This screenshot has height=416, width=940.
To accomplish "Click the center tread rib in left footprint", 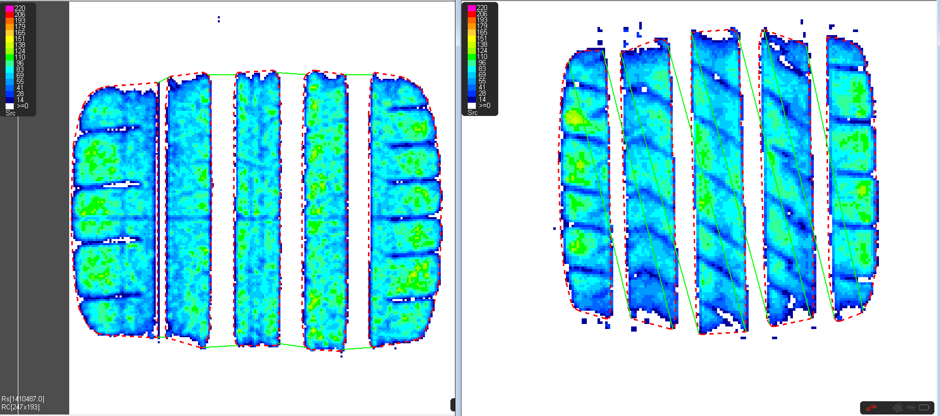I will coord(258,209).
